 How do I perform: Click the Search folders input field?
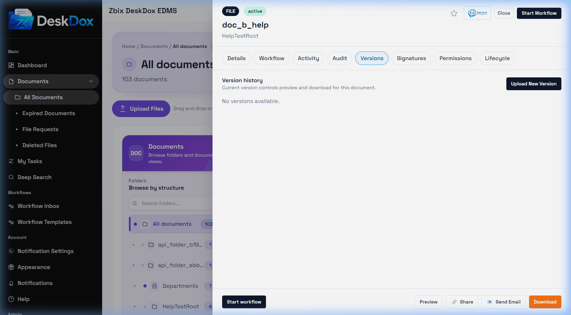pos(171,203)
